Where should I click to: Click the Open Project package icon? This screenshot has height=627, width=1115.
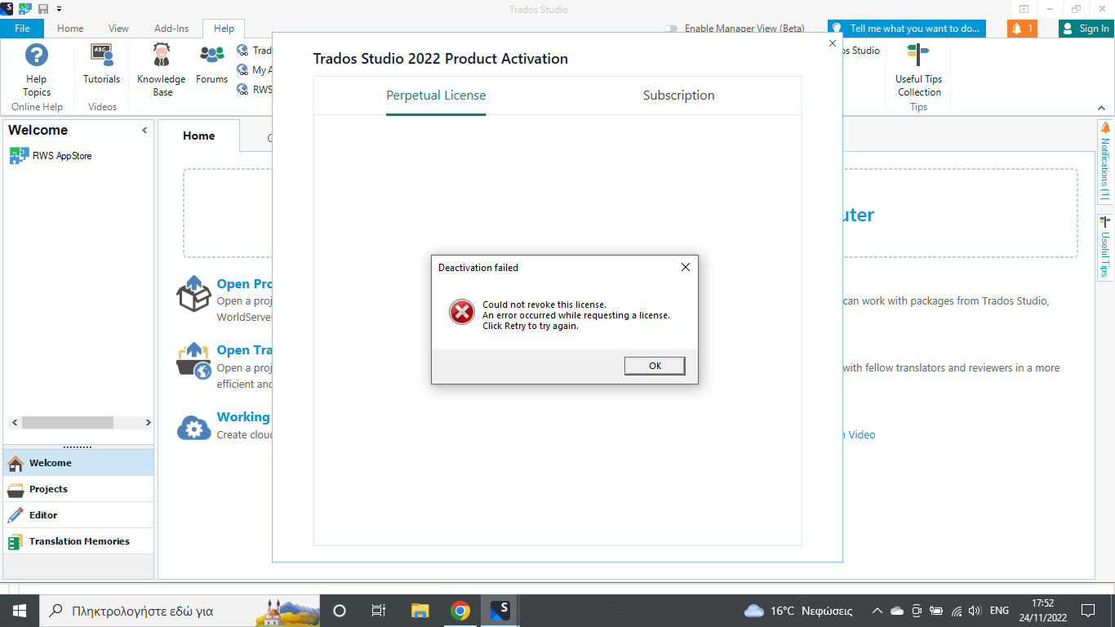193,293
